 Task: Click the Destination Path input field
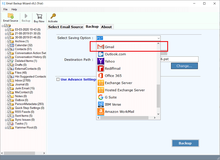coord(179,59)
